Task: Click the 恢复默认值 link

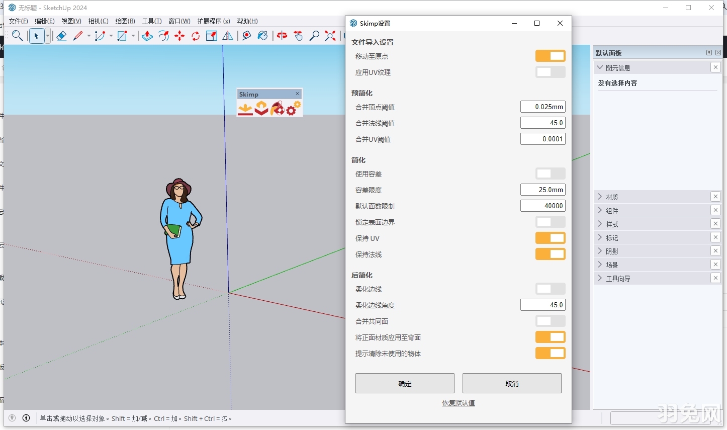Action: click(458, 402)
